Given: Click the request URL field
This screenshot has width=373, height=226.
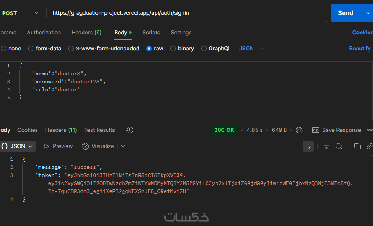Looking at the screenshot, I should [x=187, y=13].
